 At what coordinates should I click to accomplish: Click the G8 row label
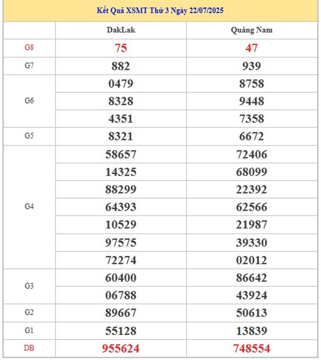pyautogui.click(x=29, y=48)
